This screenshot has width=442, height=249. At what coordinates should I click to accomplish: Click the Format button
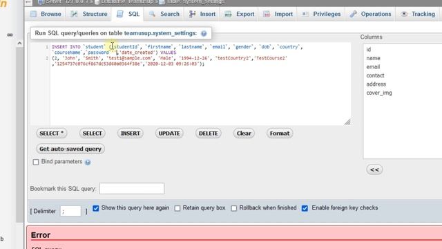(x=280, y=133)
